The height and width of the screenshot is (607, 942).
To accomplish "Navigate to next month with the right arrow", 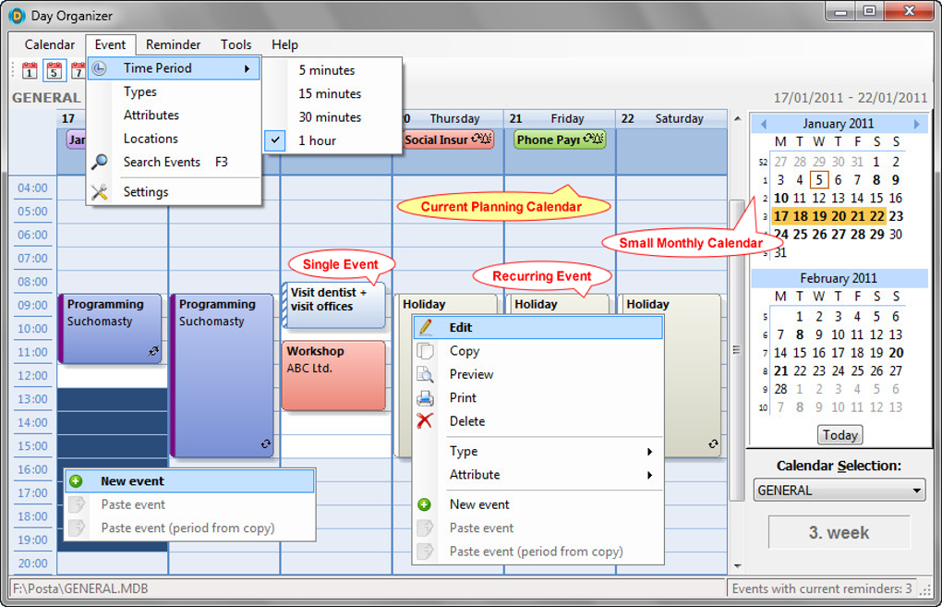I will point(915,123).
